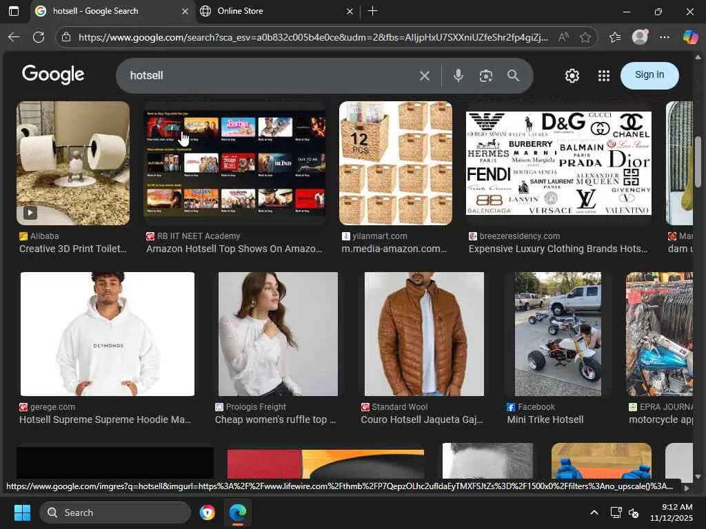Screen dimensions: 706x529
Task: Sign in to Google account
Action: (649, 75)
